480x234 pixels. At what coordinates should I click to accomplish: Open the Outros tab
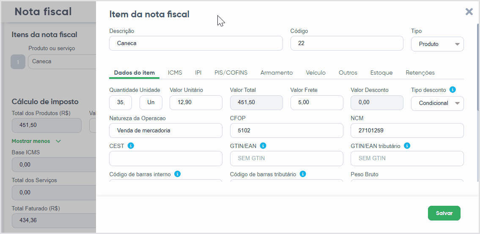click(x=348, y=73)
